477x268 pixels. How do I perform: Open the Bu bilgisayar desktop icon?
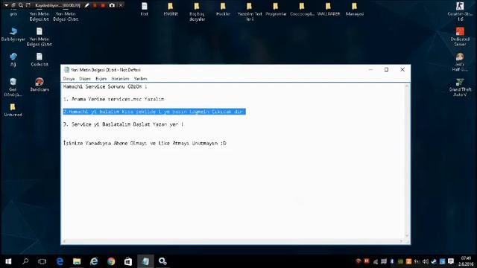13,34
